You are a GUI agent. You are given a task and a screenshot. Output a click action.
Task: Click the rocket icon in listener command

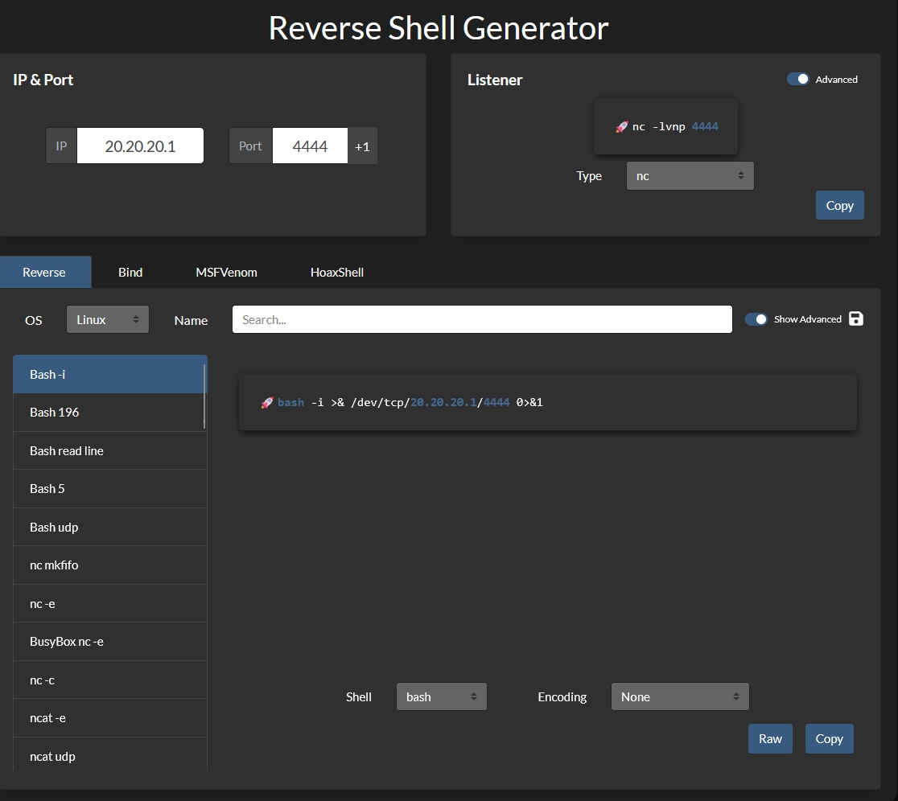pos(621,127)
